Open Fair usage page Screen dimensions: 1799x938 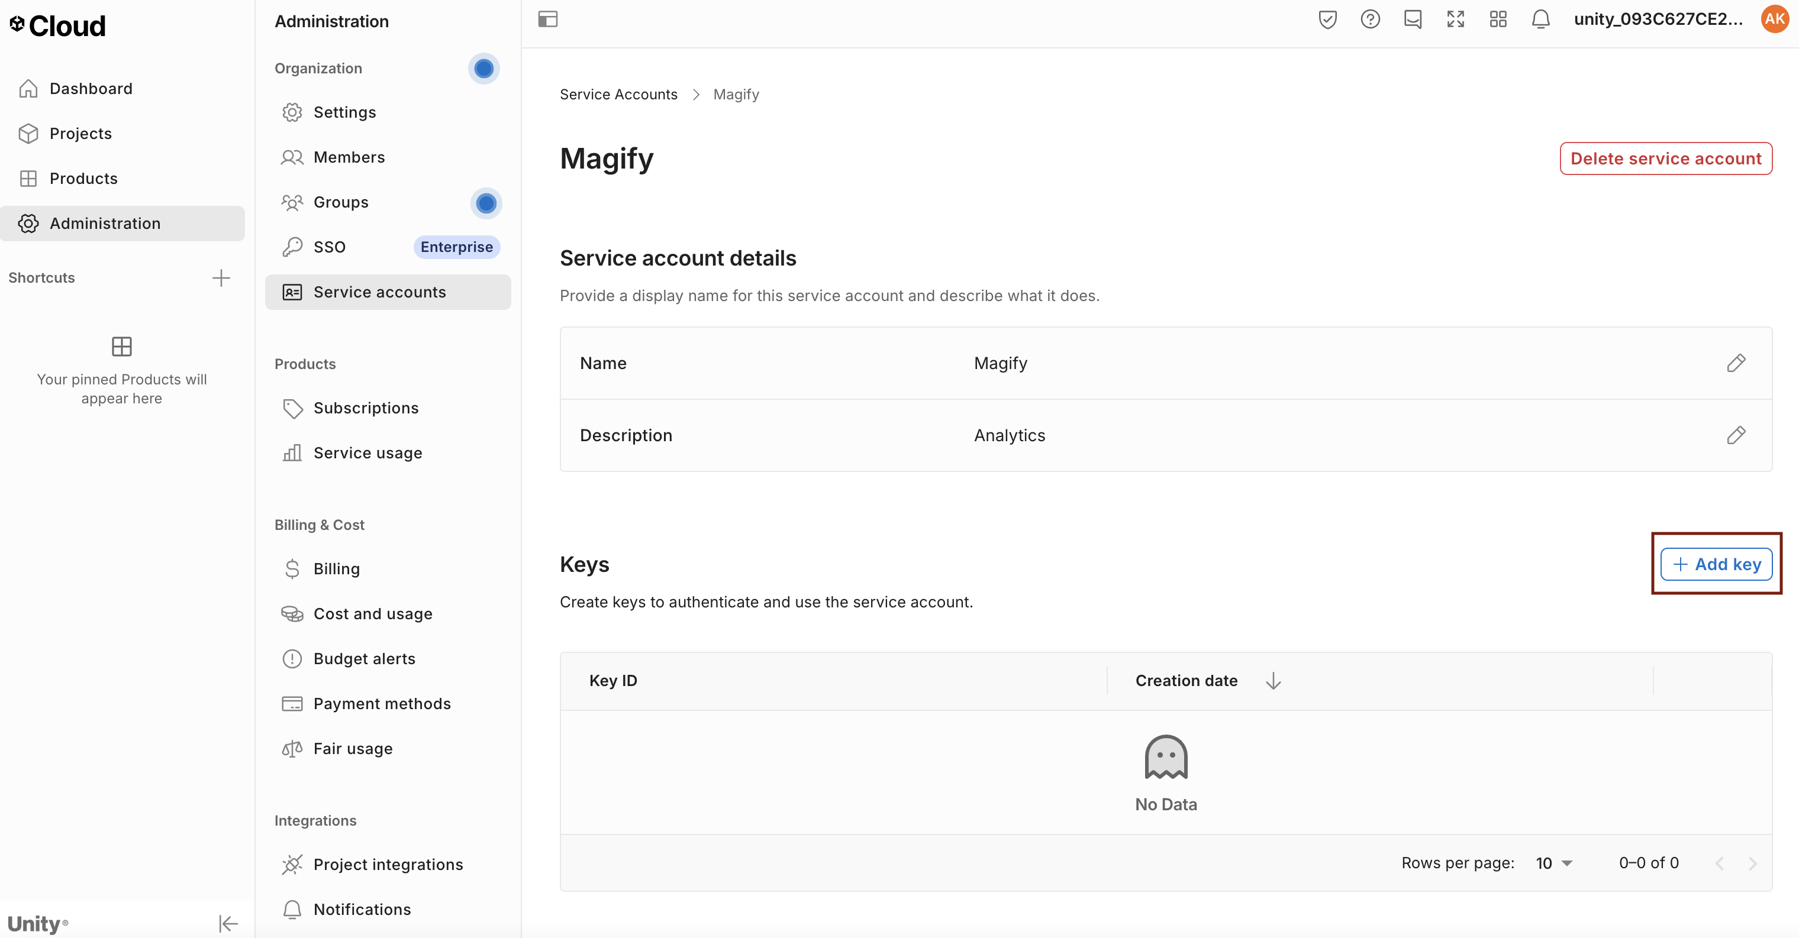click(388, 749)
